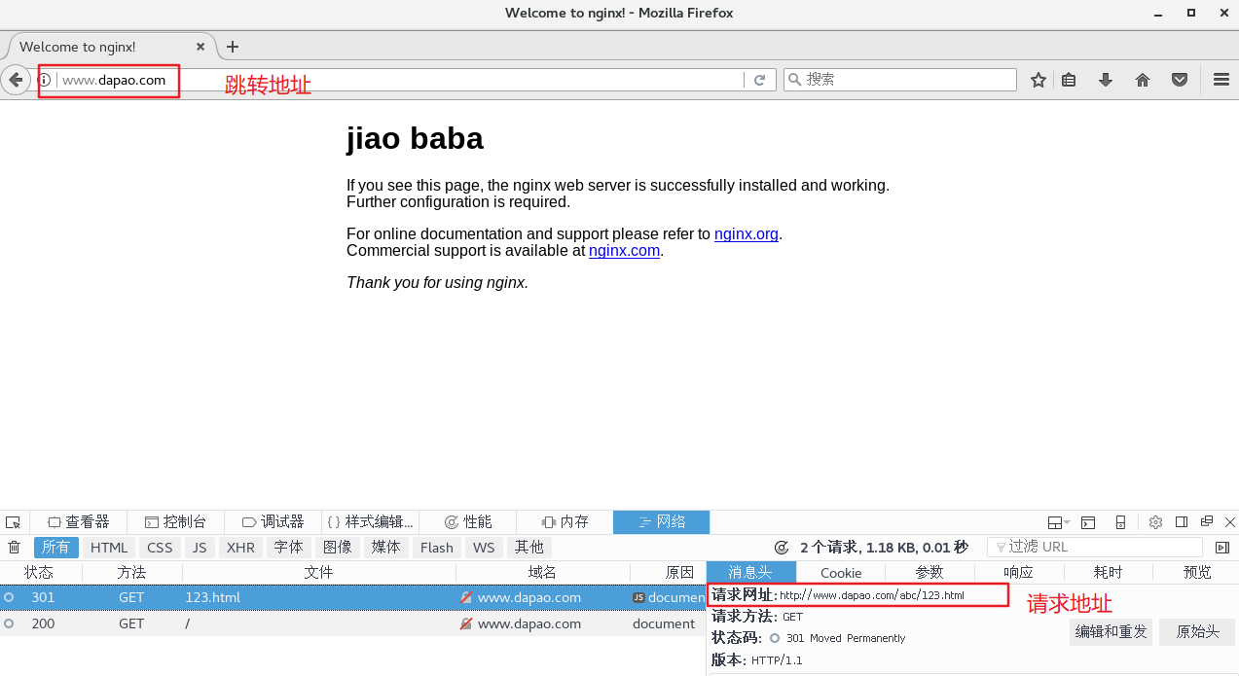Toggle the XHR request filter

pyautogui.click(x=240, y=548)
